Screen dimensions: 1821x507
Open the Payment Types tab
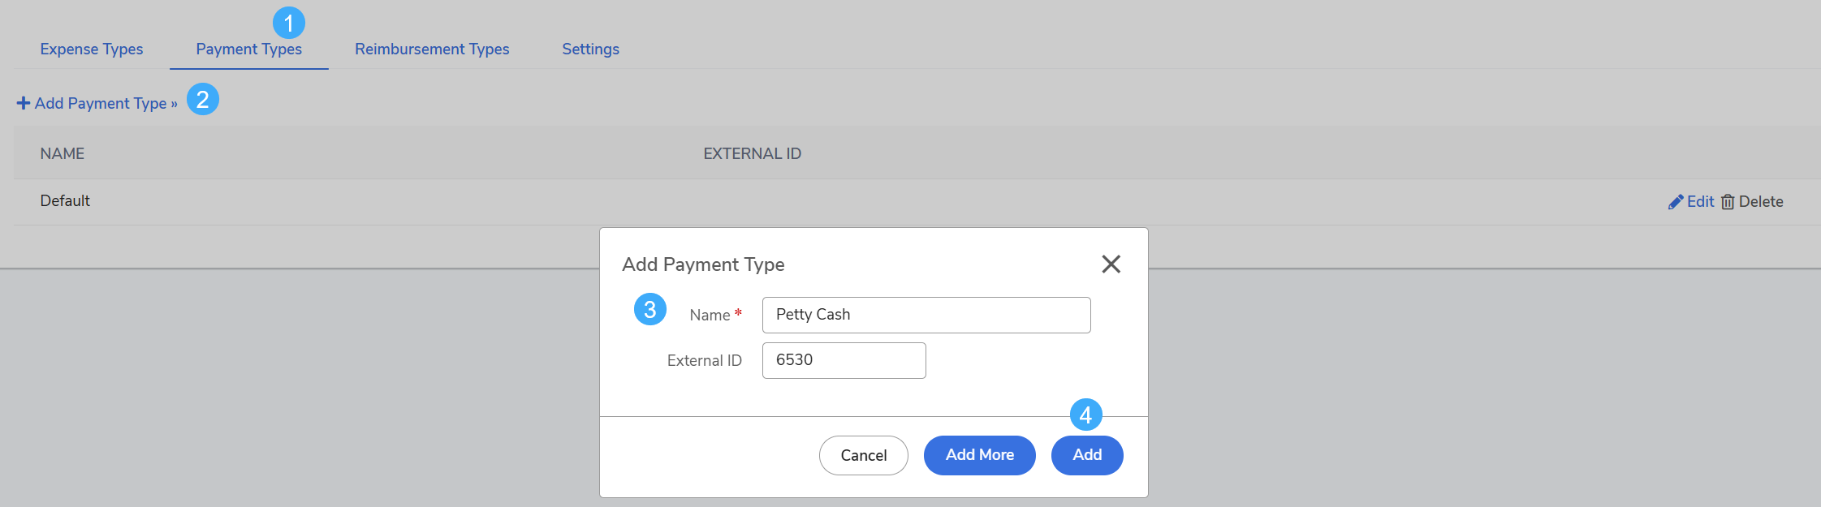[249, 49]
